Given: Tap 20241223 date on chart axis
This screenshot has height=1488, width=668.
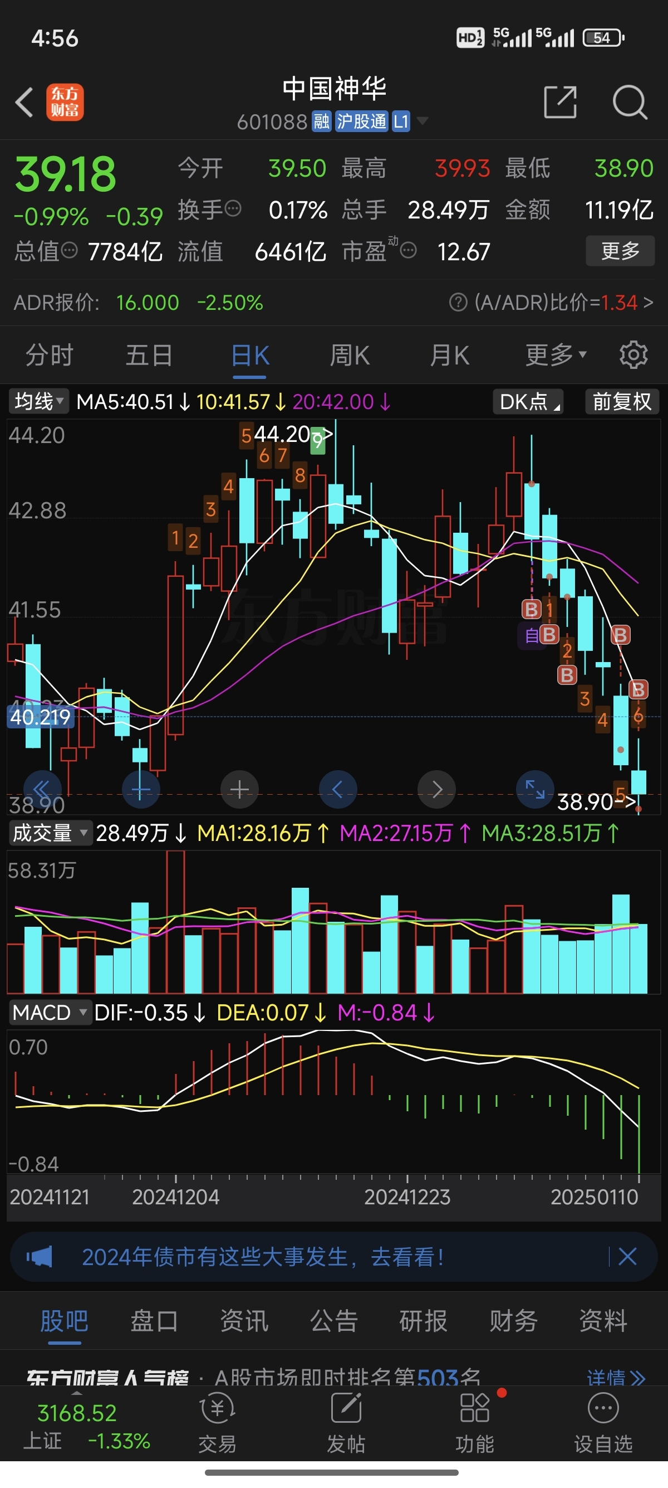Looking at the screenshot, I should pyautogui.click(x=407, y=1197).
